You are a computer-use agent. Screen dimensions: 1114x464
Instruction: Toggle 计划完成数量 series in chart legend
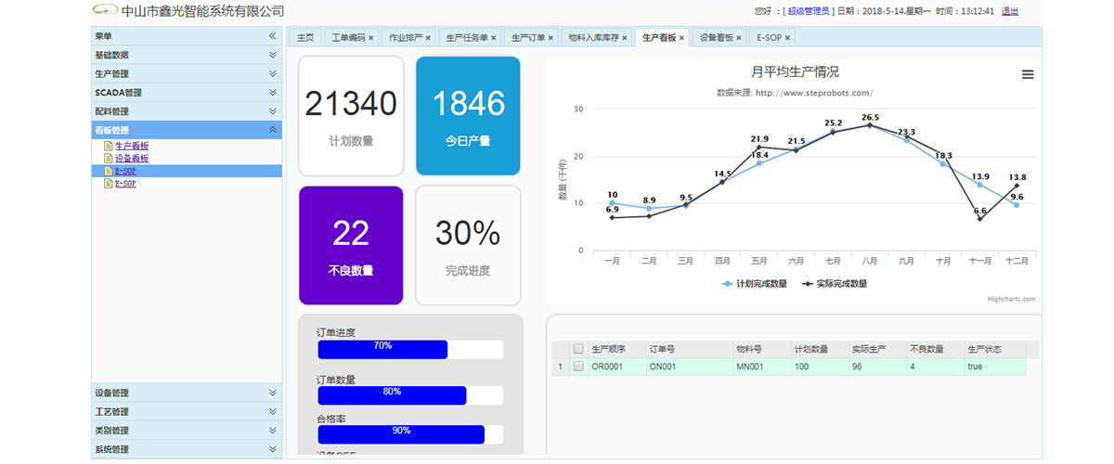tap(754, 284)
